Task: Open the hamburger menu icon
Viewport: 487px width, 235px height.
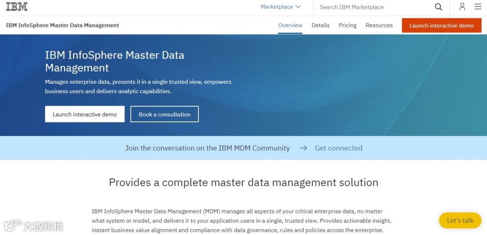Action: (x=478, y=6)
